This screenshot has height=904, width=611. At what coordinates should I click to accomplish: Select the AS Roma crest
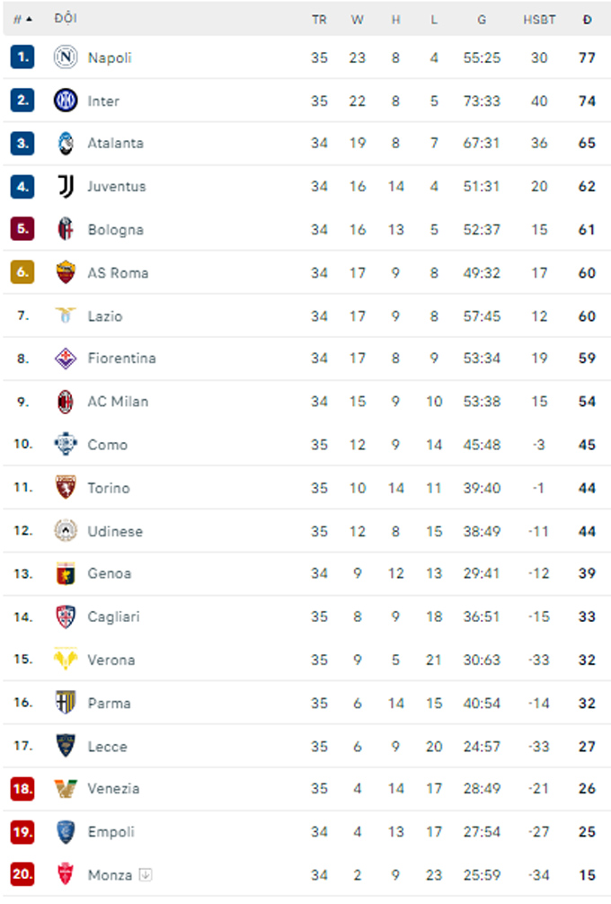[65, 272]
